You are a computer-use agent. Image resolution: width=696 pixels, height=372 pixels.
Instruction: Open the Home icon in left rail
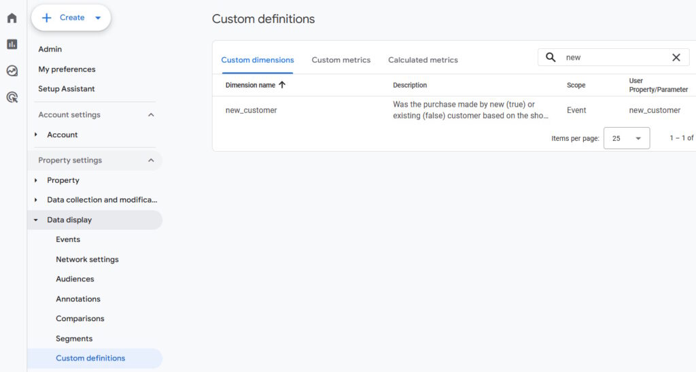click(12, 18)
